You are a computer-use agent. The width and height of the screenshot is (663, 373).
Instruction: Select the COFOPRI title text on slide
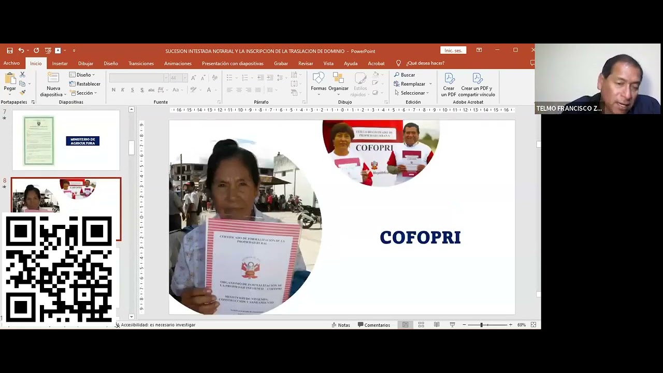click(420, 237)
